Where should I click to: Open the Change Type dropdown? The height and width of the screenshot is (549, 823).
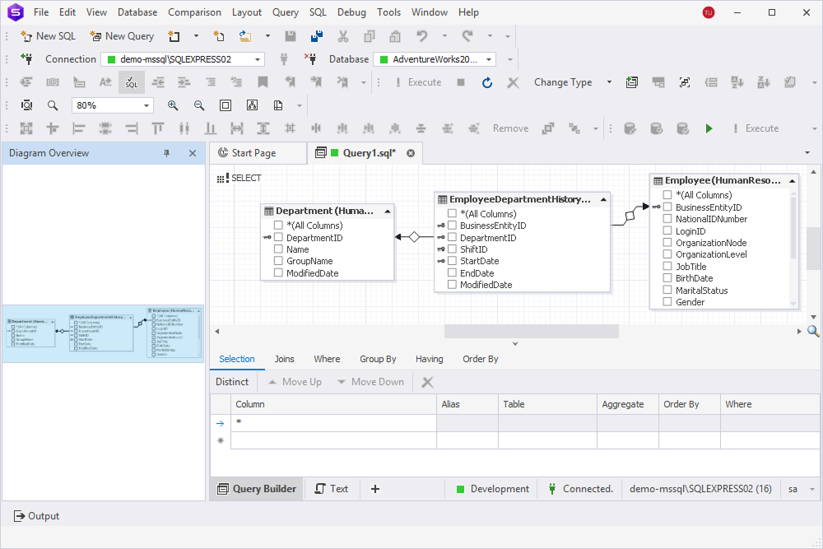(x=607, y=82)
